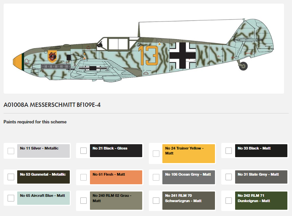Click the Gunmetal Metallic dark swatch
This screenshot has width=292, height=216.
[43, 177]
